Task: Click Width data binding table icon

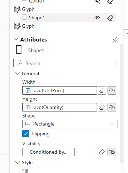Action: [x=28, y=91]
